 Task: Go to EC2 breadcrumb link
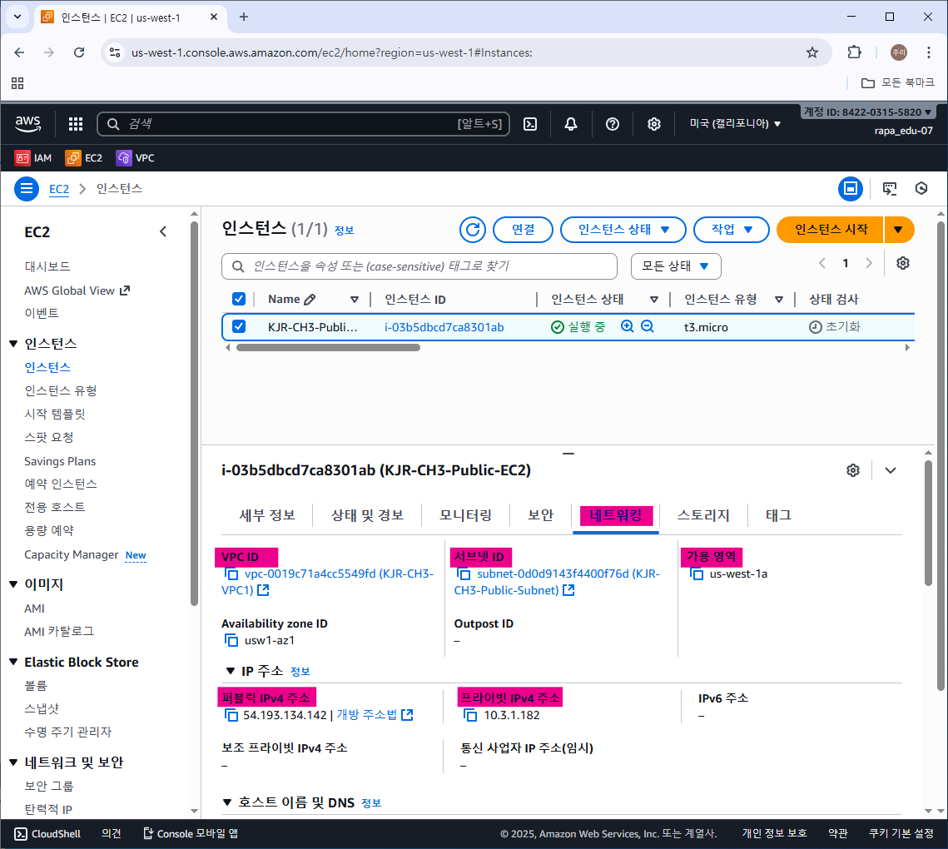58,189
